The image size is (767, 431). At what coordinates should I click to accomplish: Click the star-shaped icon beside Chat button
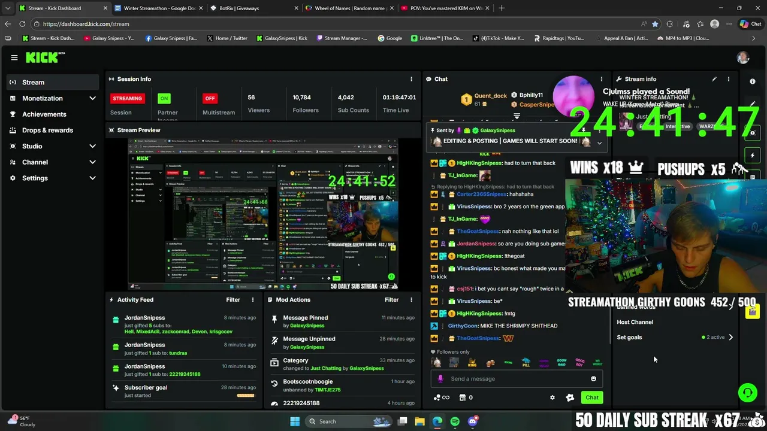pos(570,397)
